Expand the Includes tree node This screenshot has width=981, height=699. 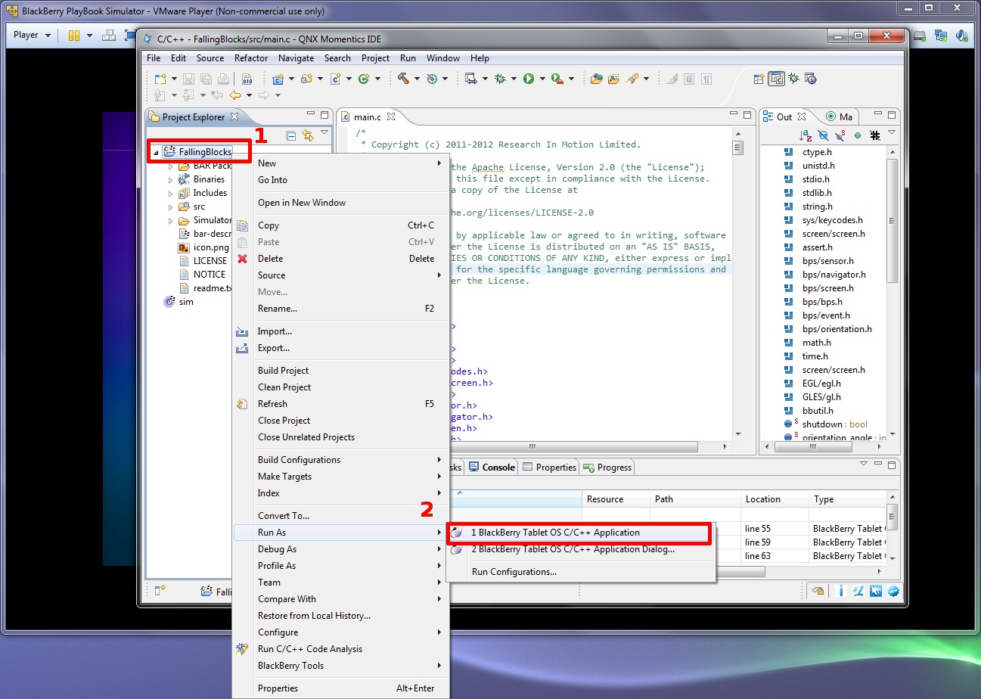coord(171,193)
